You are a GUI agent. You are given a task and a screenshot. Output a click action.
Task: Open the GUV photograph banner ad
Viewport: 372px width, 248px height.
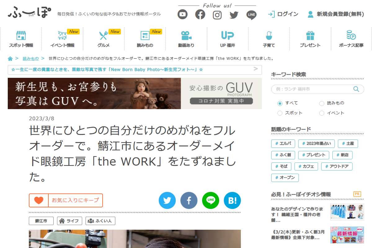tap(135, 93)
